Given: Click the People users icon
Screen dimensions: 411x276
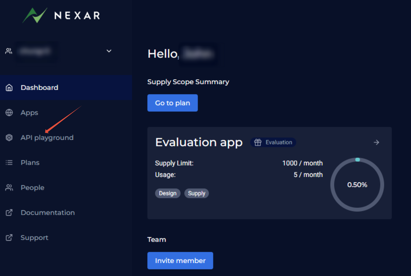Looking at the screenshot, I should point(9,188).
